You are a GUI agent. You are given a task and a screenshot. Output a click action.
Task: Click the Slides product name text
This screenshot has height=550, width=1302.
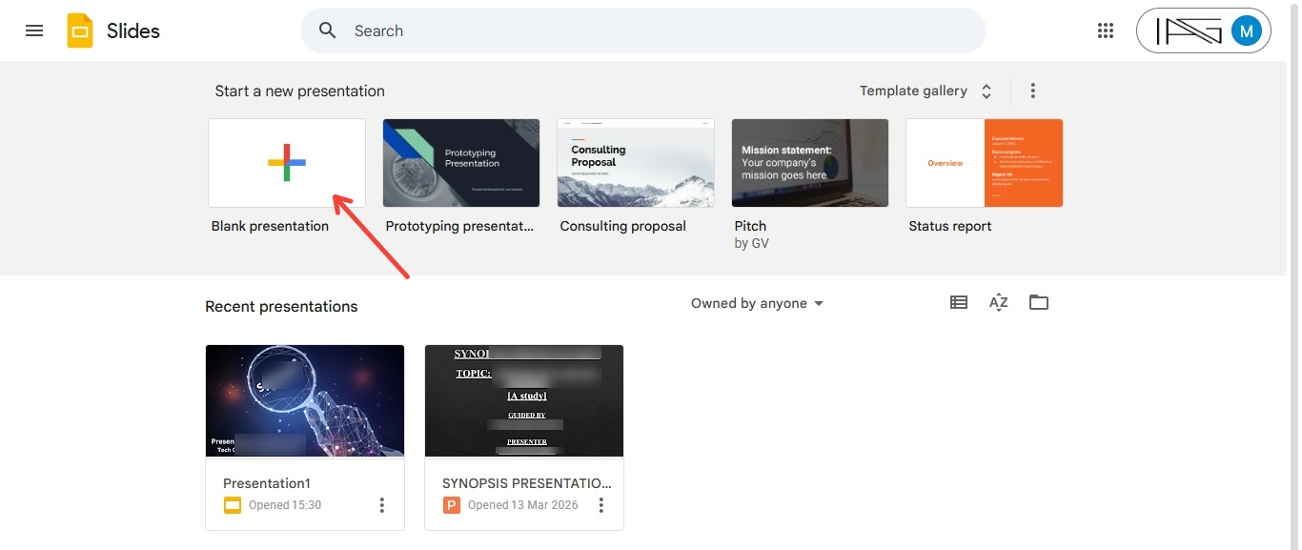click(x=133, y=31)
